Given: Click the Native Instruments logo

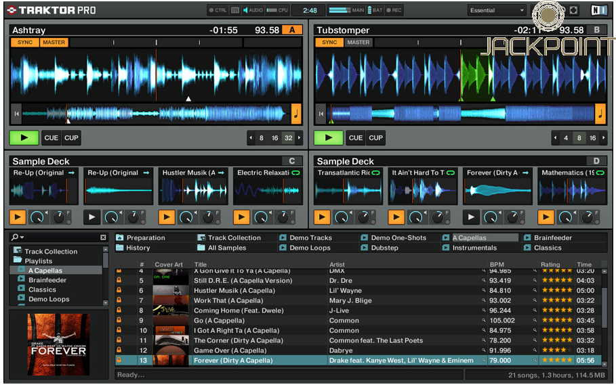Looking at the screenshot, I should [x=598, y=10].
